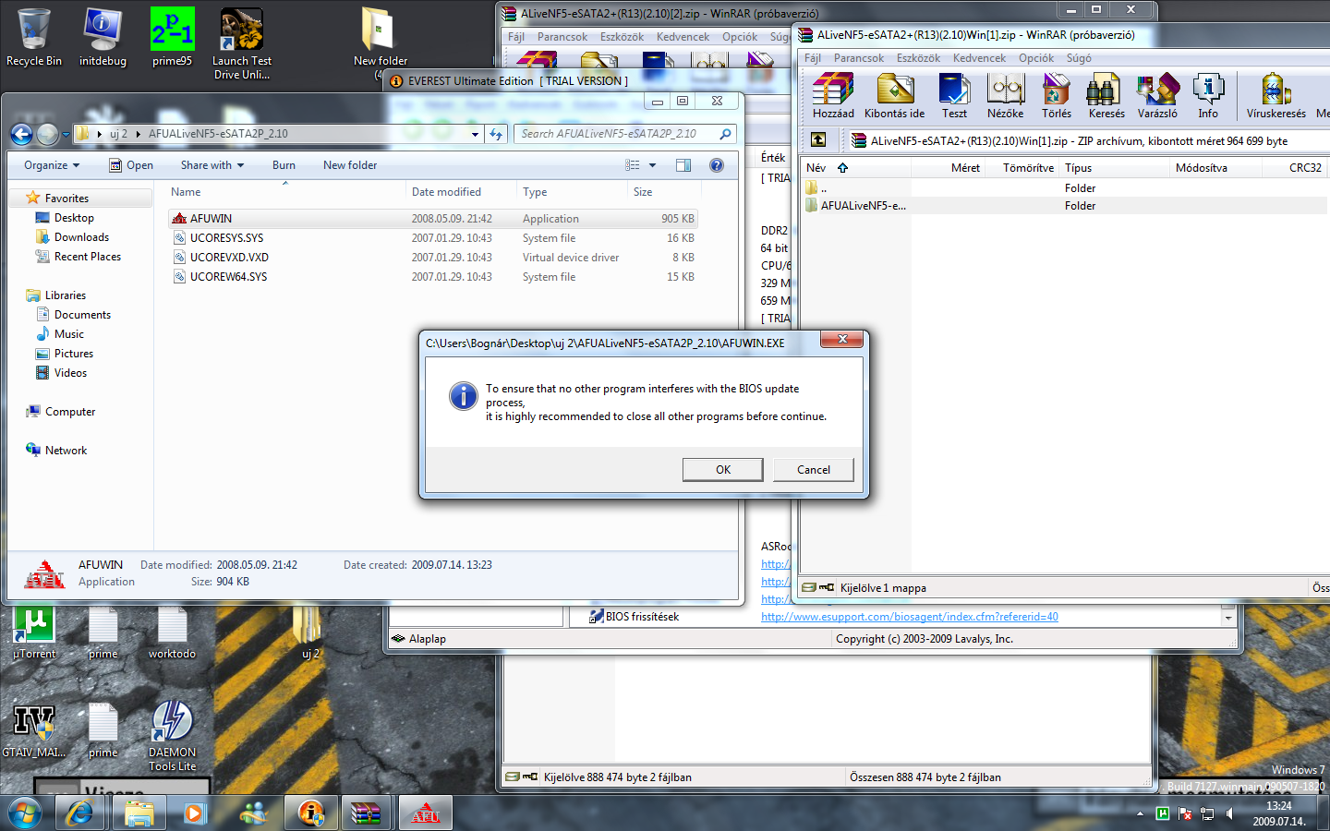Select Network in navigation pane
1330x831 pixels.
pyautogui.click(x=66, y=451)
